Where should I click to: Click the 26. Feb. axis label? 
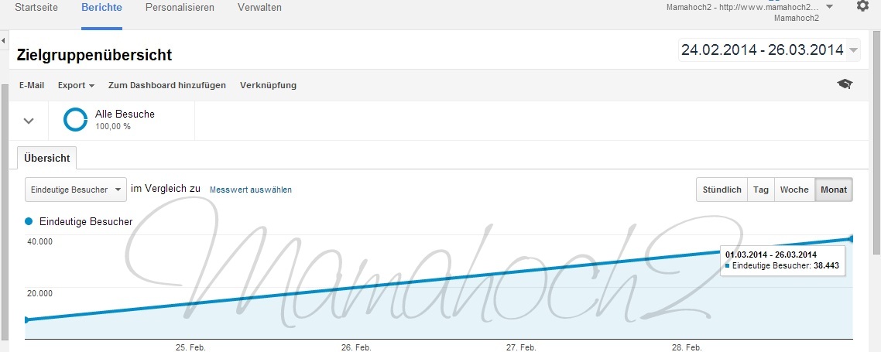(355, 347)
